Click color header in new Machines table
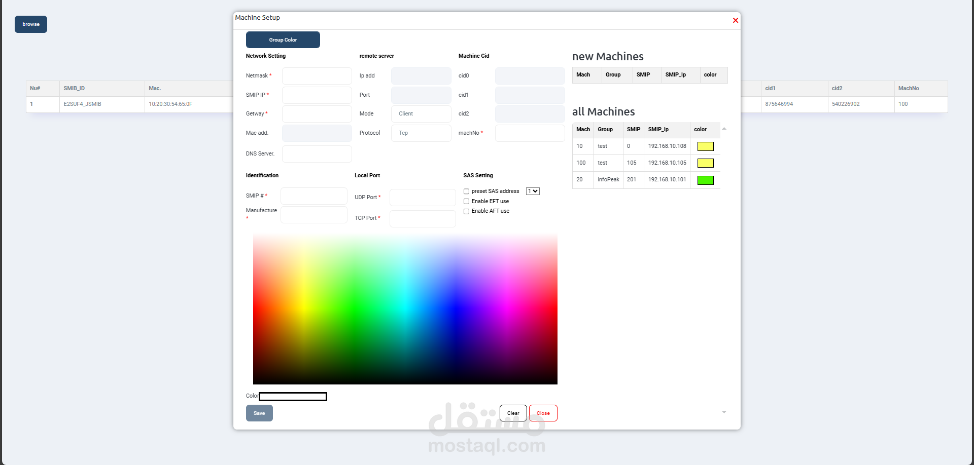Screen dimensions: 974x465 pyautogui.click(x=710, y=75)
